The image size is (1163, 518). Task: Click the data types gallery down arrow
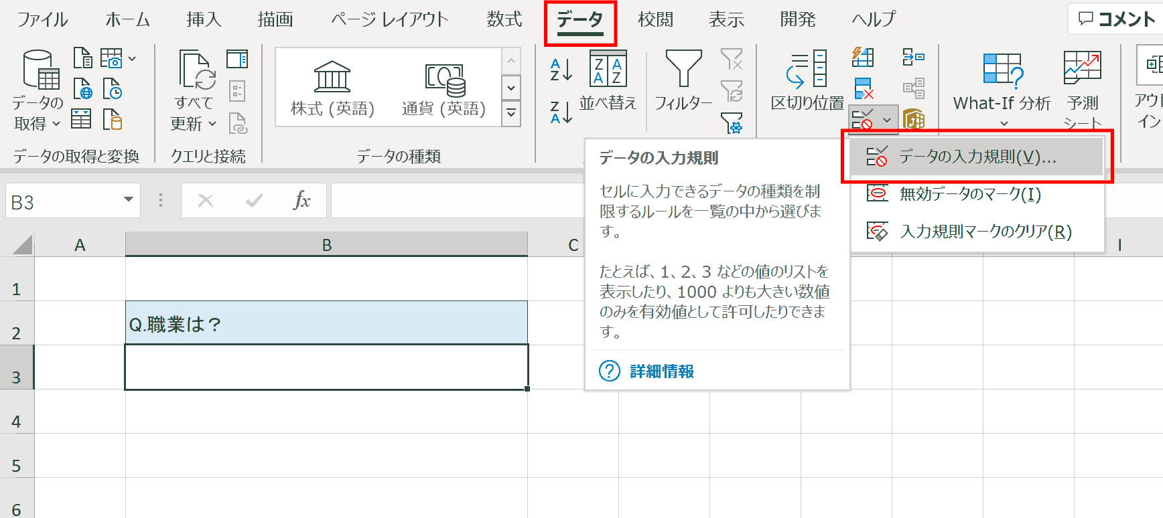tap(511, 88)
